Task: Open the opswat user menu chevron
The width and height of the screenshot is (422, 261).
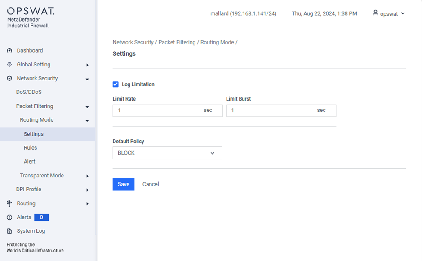Action: tap(403, 13)
